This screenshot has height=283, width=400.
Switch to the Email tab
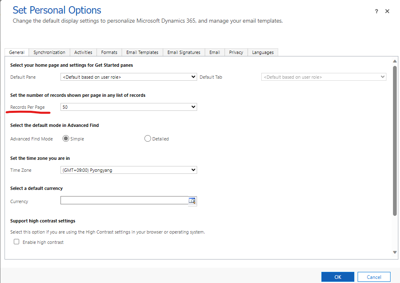click(215, 52)
